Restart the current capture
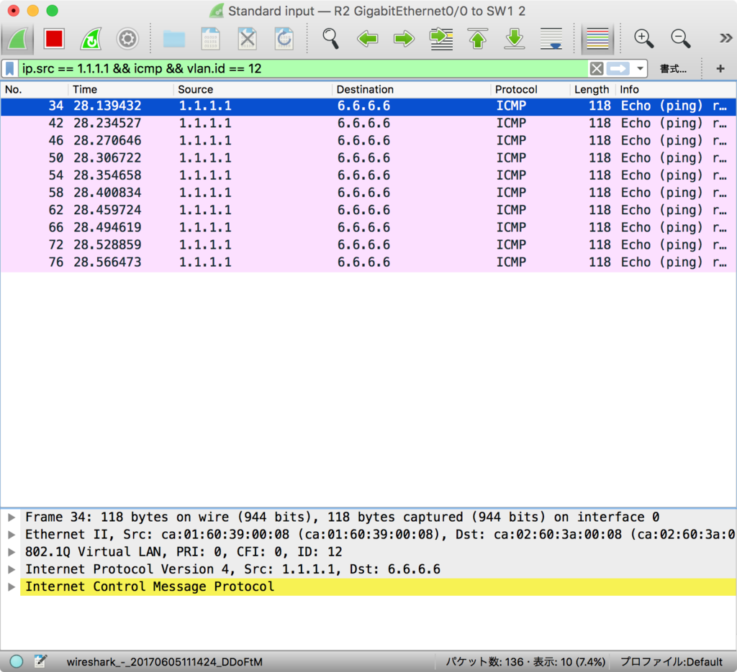 click(91, 39)
